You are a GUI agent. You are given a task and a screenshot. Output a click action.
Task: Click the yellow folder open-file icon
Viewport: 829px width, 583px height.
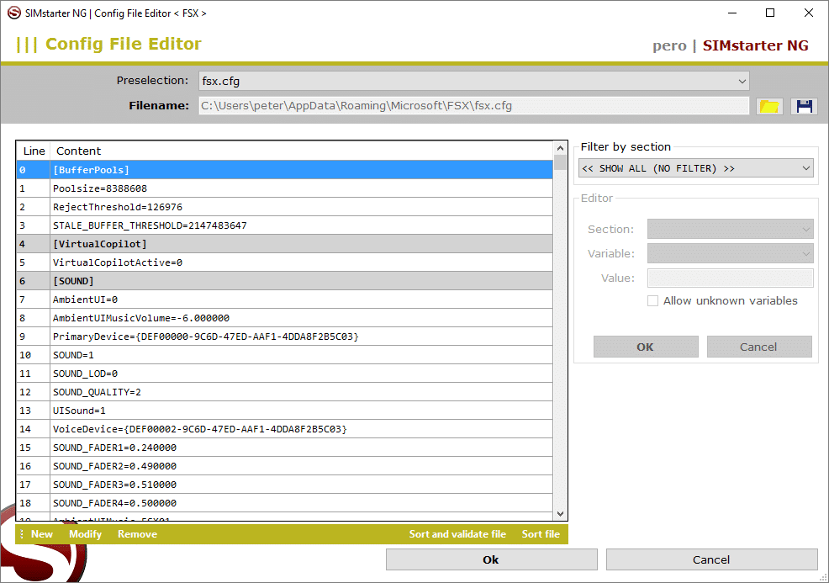tap(769, 106)
